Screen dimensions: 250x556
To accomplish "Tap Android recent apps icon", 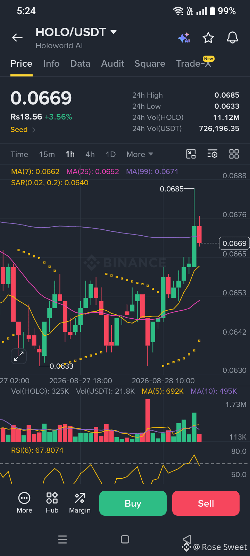I will [x=62, y=539].
